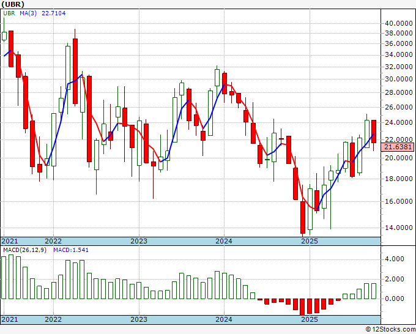Click the MA(3) legend label

(28, 13)
